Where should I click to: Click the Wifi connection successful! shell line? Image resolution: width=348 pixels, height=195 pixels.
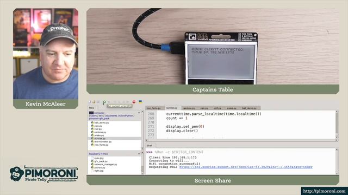(x=175, y=164)
